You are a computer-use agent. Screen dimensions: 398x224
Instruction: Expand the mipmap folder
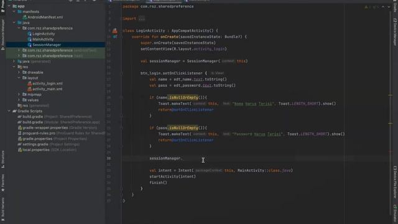[19, 95]
